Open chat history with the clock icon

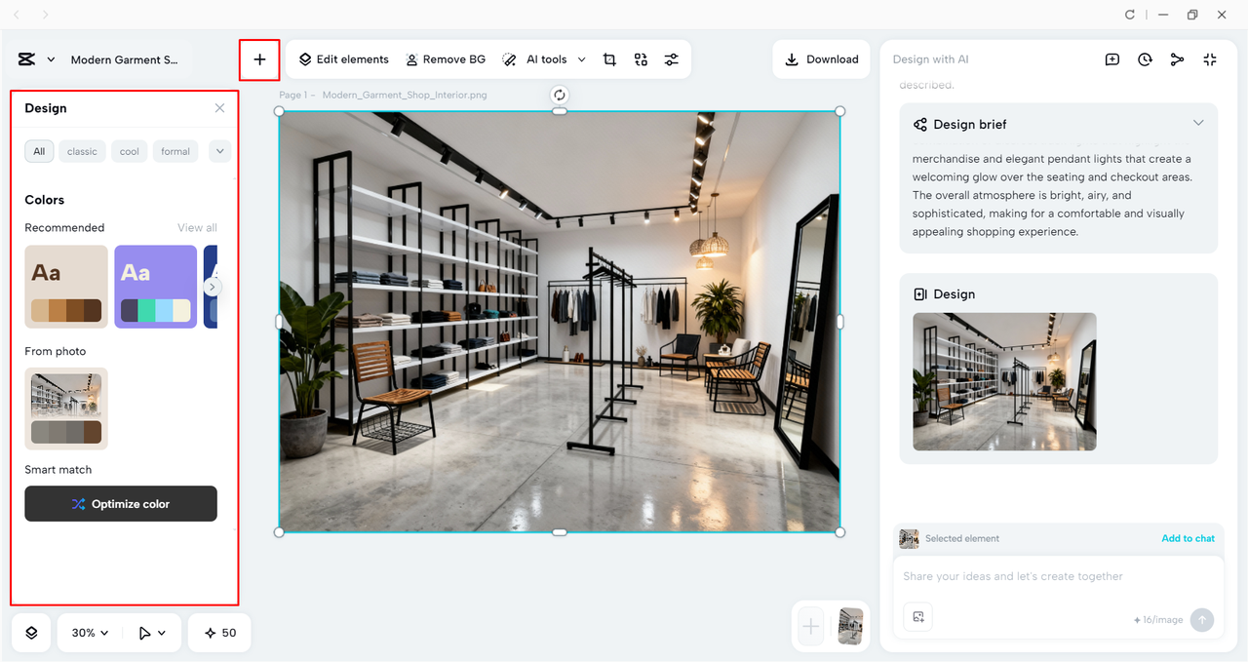point(1145,59)
